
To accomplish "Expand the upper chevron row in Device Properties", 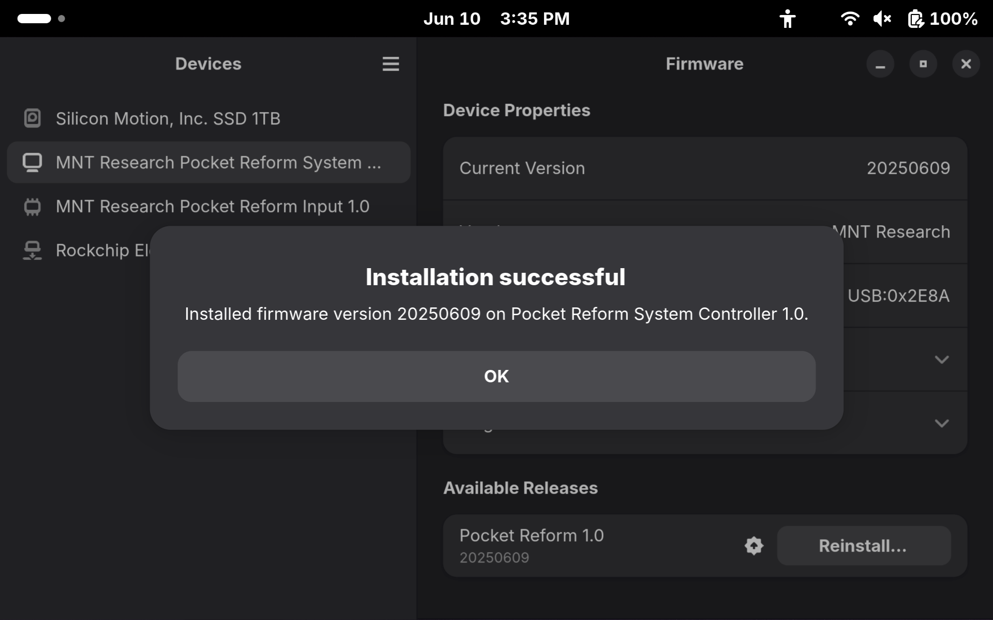I will coord(941,359).
